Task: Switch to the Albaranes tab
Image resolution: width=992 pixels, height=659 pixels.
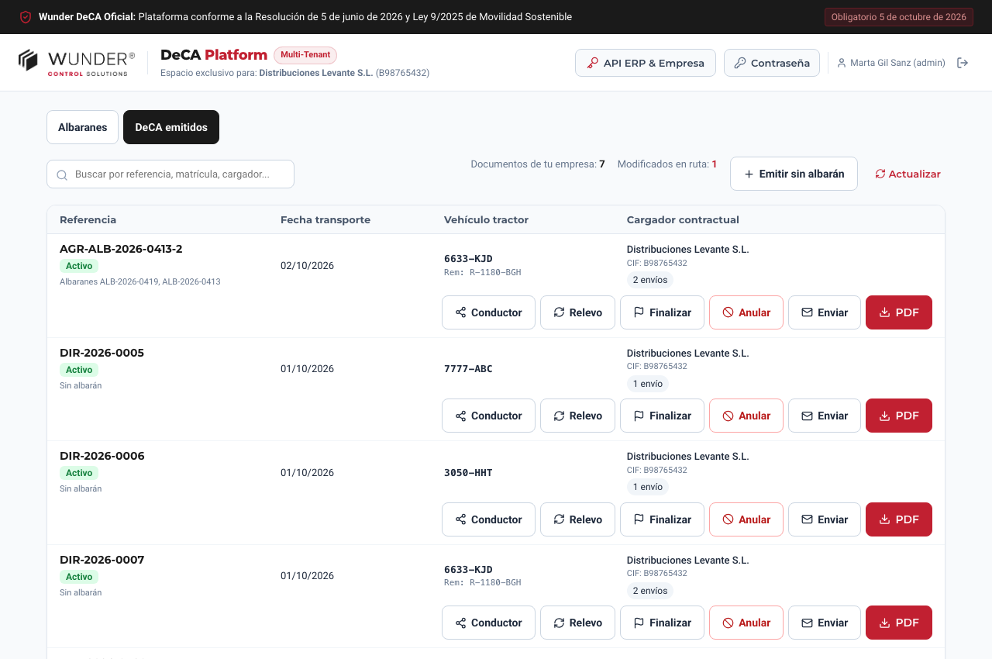Action: point(82,127)
